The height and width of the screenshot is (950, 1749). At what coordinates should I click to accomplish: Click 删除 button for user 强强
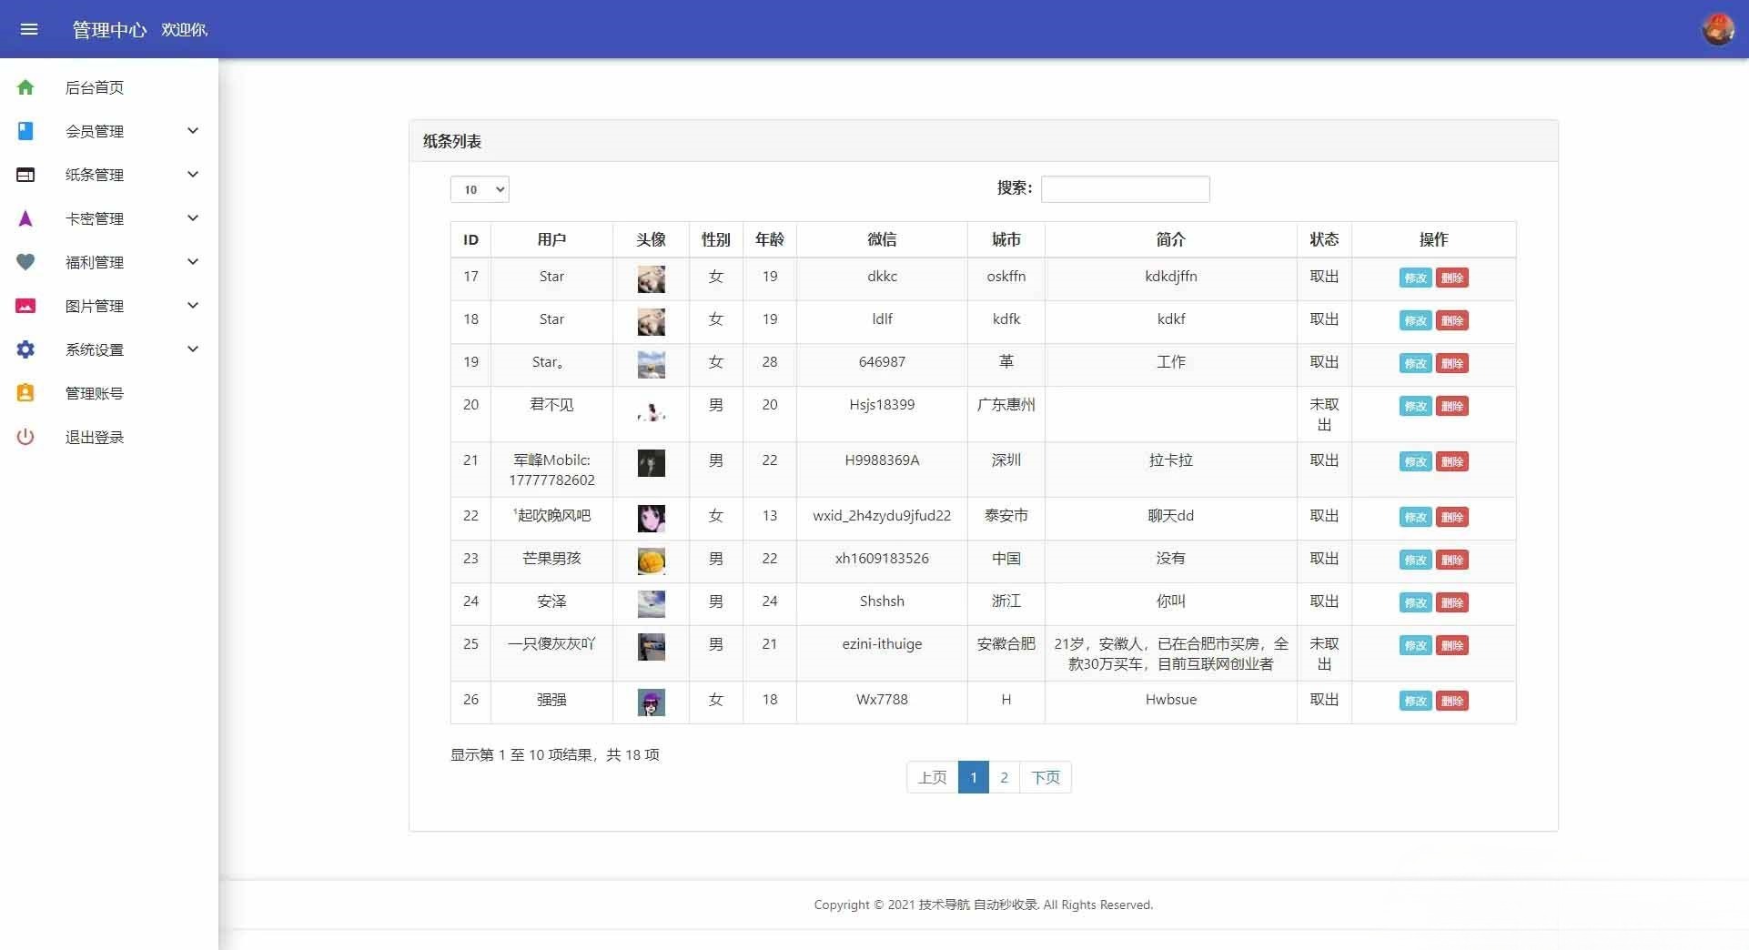point(1453,702)
